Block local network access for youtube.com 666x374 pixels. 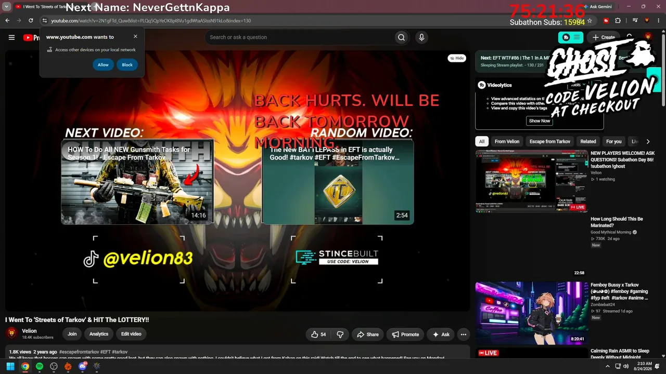pyautogui.click(x=127, y=65)
